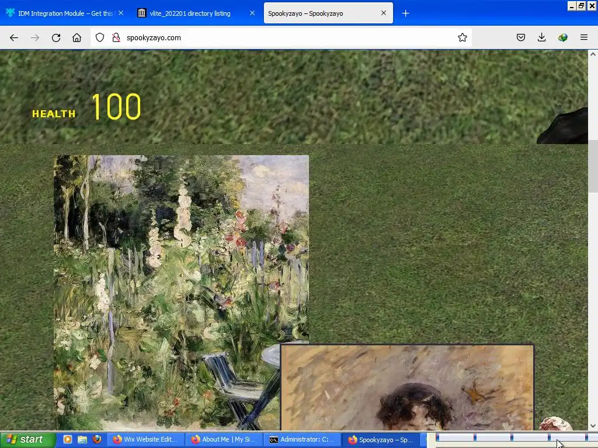This screenshot has height=448, width=598.
Task: Open the IDM extension toolbar icon
Action: (x=562, y=37)
